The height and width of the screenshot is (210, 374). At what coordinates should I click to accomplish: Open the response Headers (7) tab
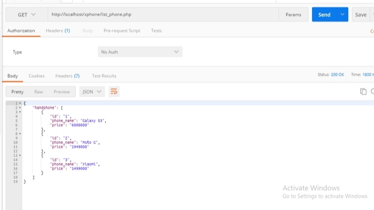pyautogui.click(x=68, y=76)
